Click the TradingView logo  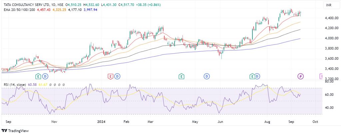[15, 131]
